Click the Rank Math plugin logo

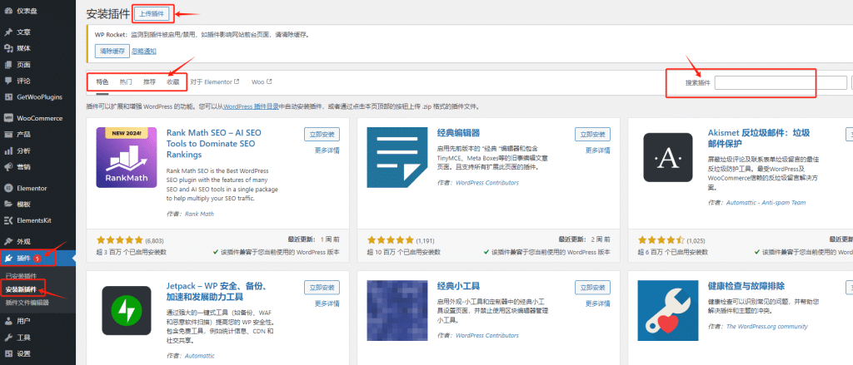coord(127,157)
